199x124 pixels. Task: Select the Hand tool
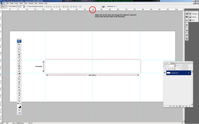point(19,98)
